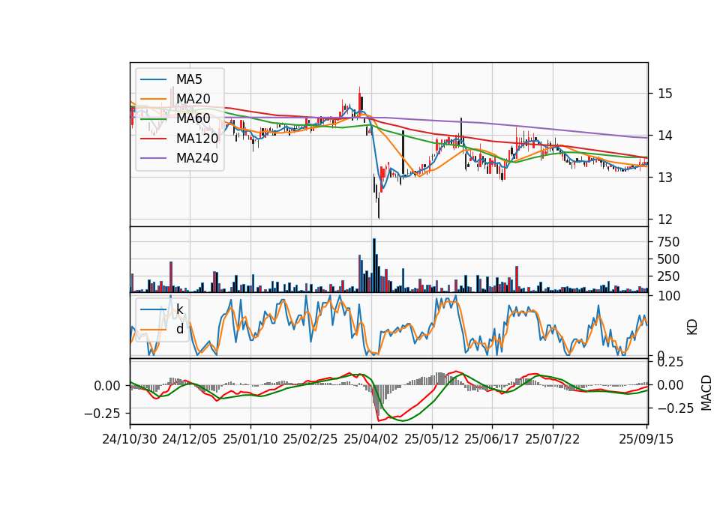Select the MA20 legend label

click(193, 99)
